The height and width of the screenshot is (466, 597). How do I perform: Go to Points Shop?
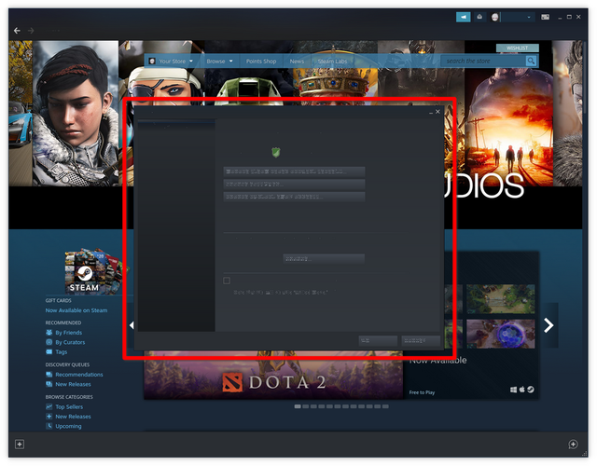point(261,62)
